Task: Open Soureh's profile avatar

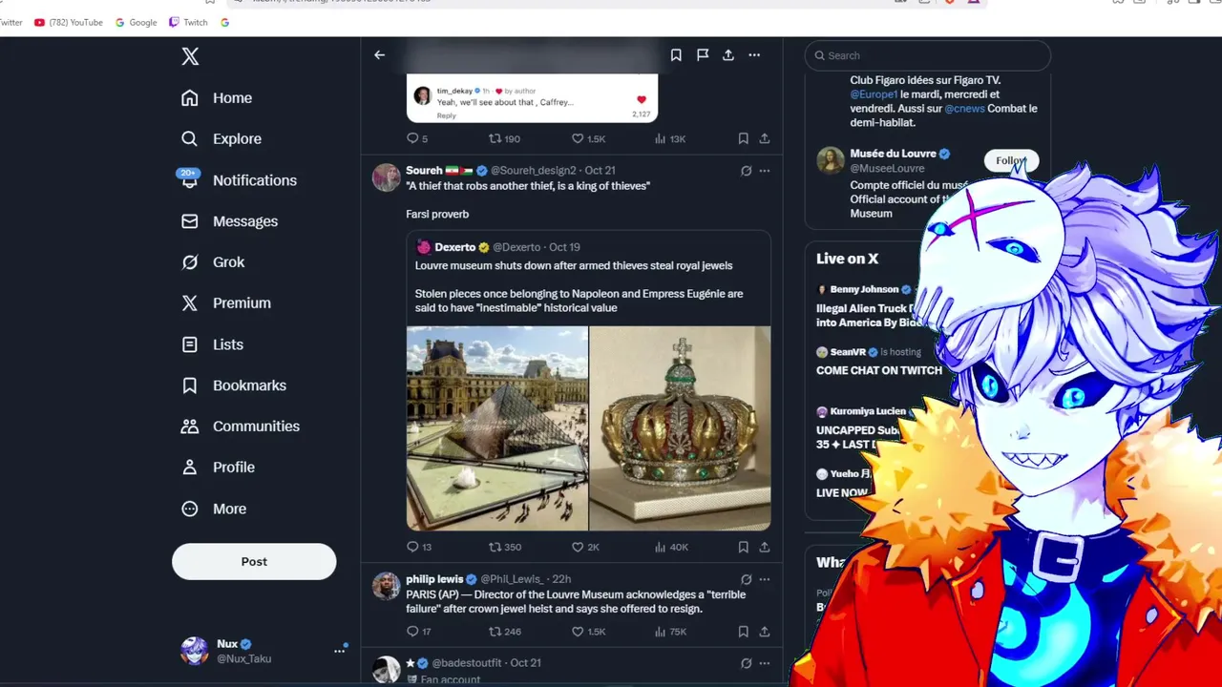Action: (x=386, y=177)
